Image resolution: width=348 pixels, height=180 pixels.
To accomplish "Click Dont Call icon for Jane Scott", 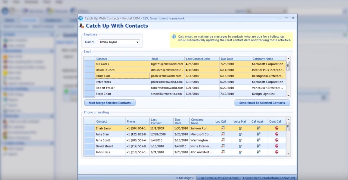I will (x=277, y=140).
